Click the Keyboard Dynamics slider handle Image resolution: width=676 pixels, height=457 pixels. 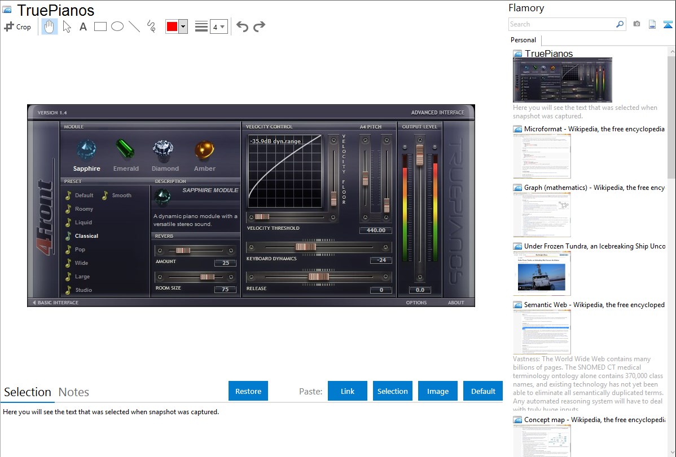306,247
